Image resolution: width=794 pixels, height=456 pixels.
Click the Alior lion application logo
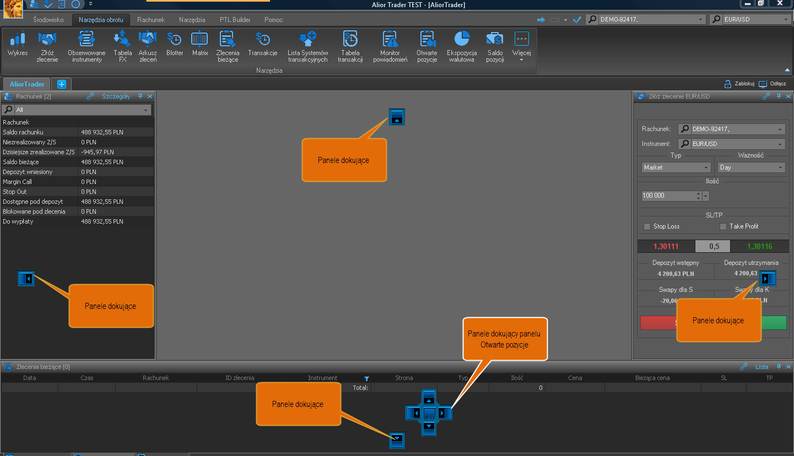(13, 8)
